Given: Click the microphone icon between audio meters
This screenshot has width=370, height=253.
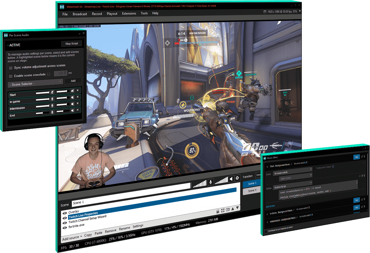Looking at the screenshot, I should point(211,182).
